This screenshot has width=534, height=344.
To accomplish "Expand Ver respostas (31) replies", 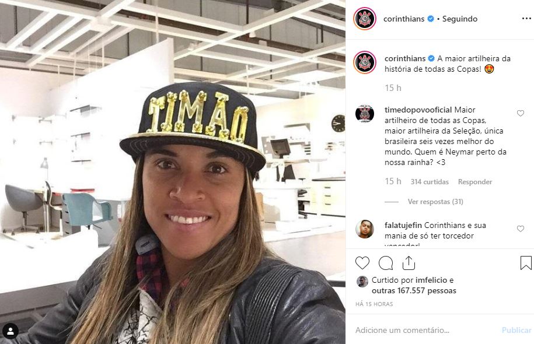I will tap(435, 201).
